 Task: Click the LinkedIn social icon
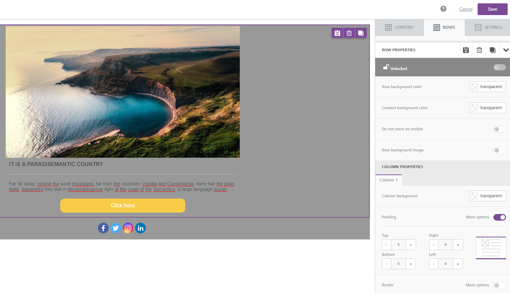click(140, 228)
